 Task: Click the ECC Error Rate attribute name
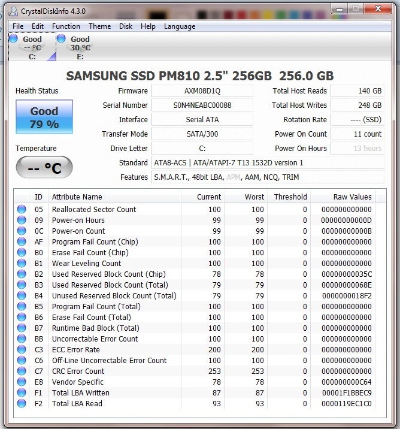pos(75,350)
